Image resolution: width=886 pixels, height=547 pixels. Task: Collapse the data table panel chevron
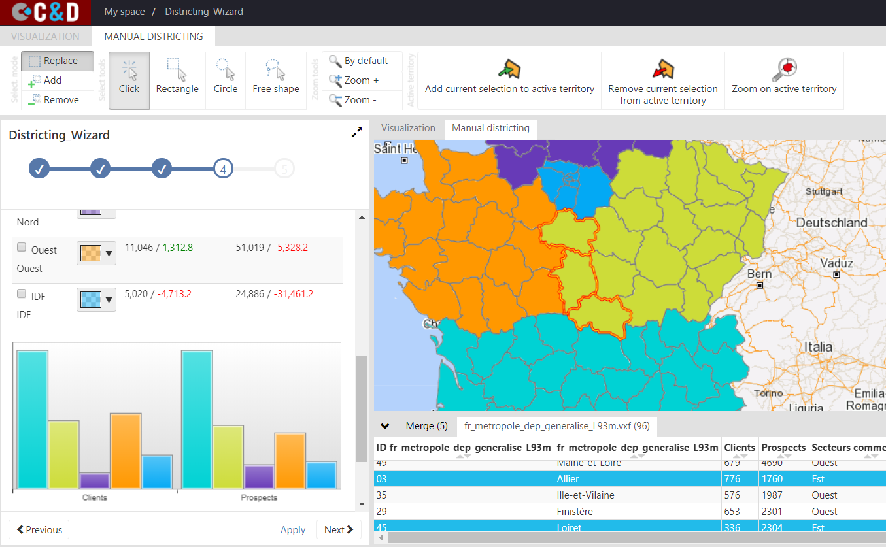pyautogui.click(x=385, y=426)
